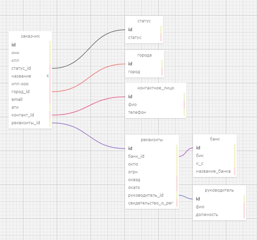Select the банк table header
This screenshot has height=240, width=257.
[x=215, y=139]
